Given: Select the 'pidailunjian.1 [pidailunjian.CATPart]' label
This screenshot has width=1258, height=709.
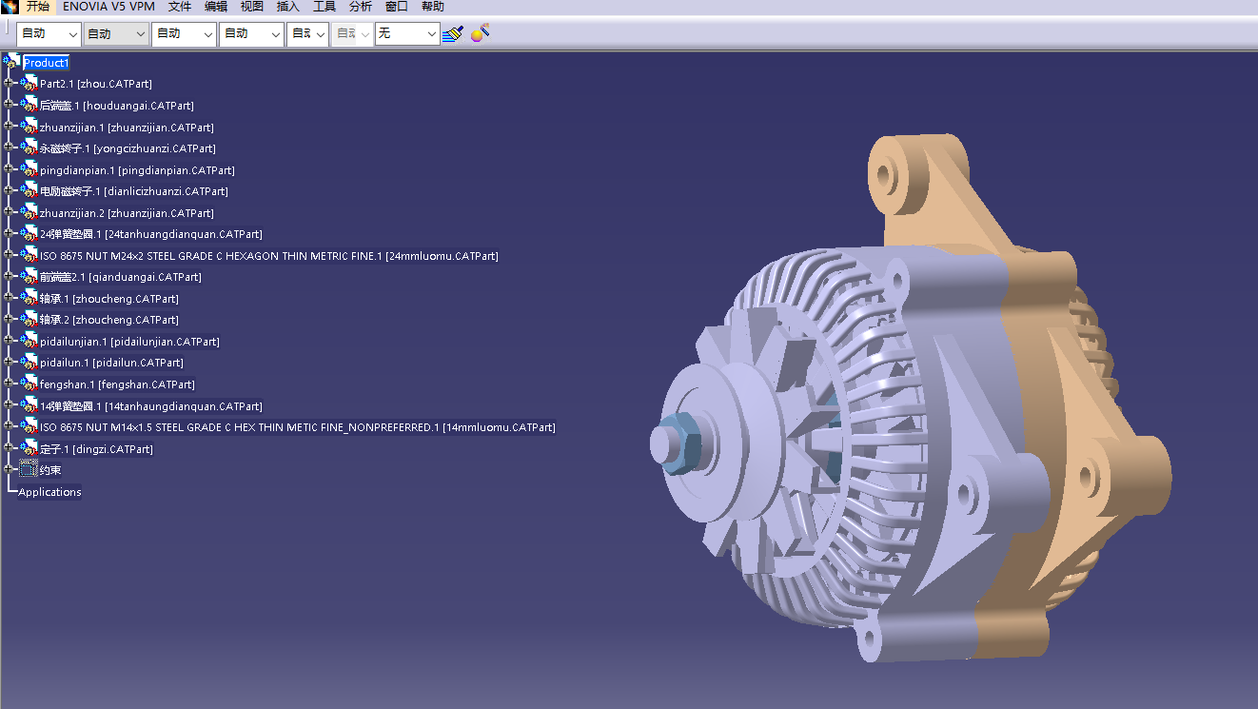Looking at the screenshot, I should click(x=129, y=342).
